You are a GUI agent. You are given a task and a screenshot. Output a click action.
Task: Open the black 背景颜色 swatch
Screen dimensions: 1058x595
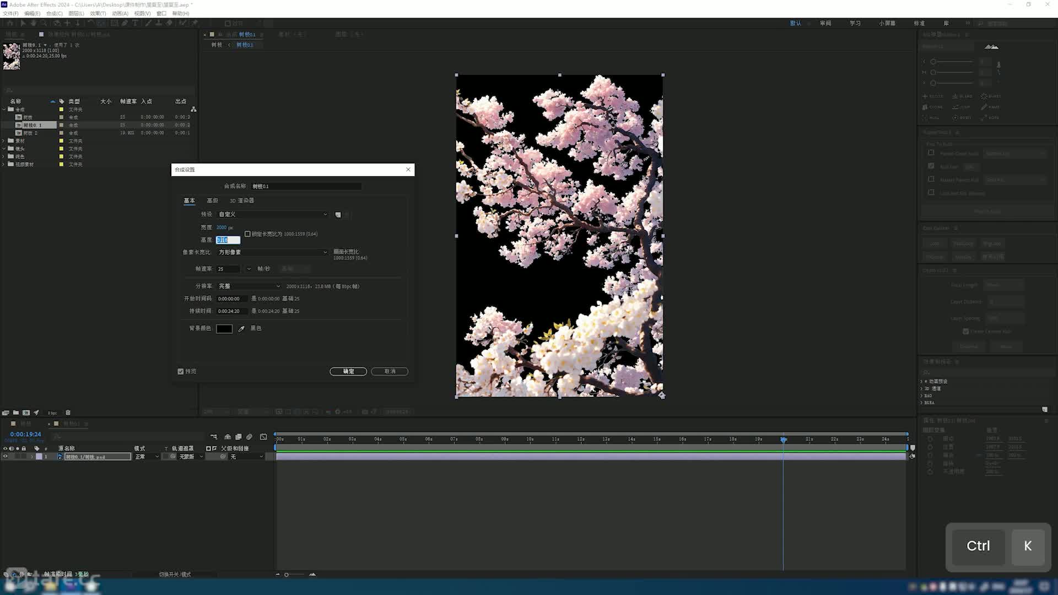click(224, 329)
